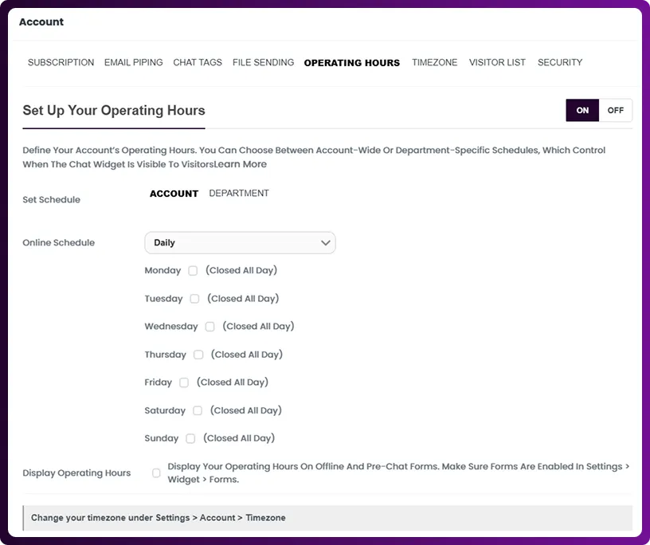The height and width of the screenshot is (545, 650).
Task: Open the Daily online schedule dropdown
Action: click(x=240, y=243)
